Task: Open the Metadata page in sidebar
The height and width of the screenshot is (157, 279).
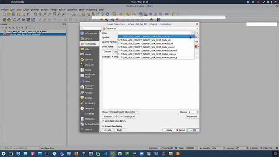Action: click(x=89, y=119)
